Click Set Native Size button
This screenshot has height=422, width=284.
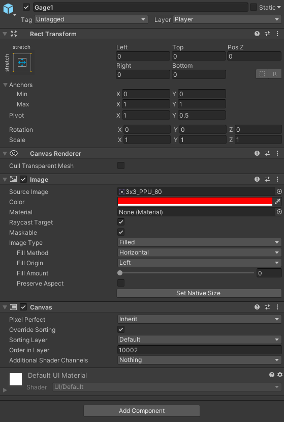pos(199,293)
